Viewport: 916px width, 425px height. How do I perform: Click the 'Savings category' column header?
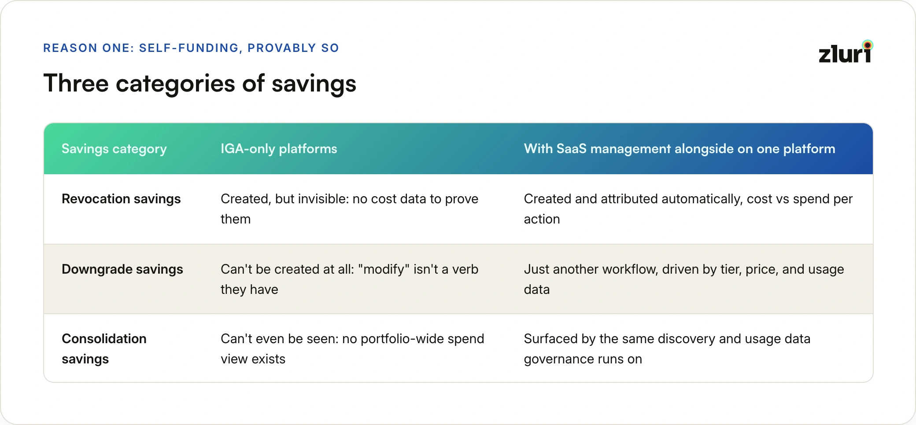click(114, 149)
